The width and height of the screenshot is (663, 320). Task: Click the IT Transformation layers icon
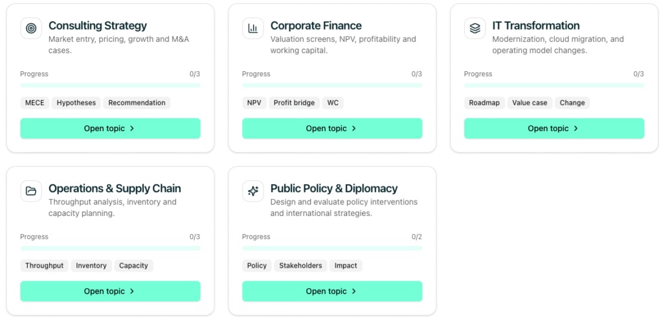pos(475,28)
